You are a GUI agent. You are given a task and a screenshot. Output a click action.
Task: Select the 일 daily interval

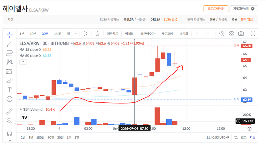68,34
